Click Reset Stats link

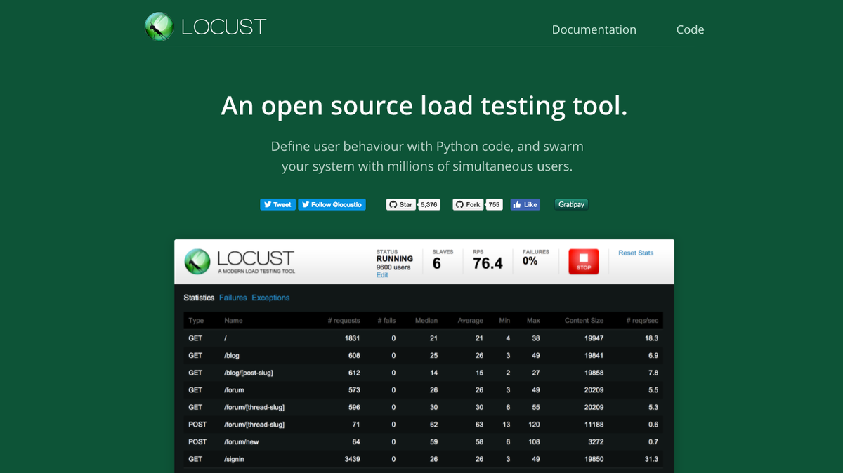coord(636,253)
